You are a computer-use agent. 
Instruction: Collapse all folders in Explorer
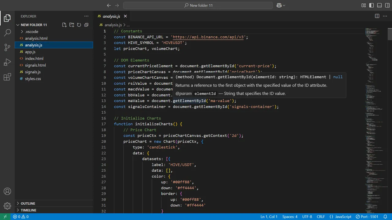coord(86,25)
